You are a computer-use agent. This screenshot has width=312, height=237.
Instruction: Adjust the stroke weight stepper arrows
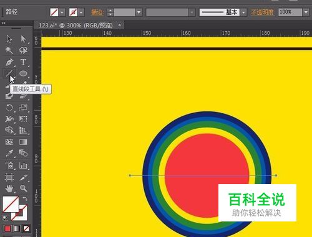point(110,12)
